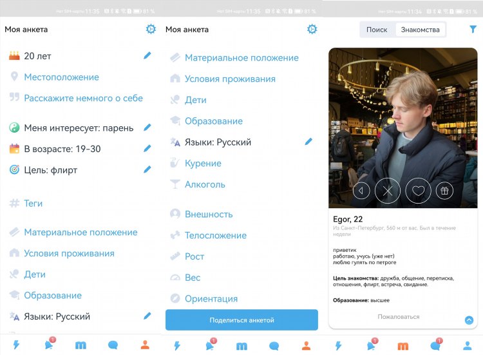Open Расскажите немного о себе field
Screen dimensions: 483x355
(x=84, y=98)
